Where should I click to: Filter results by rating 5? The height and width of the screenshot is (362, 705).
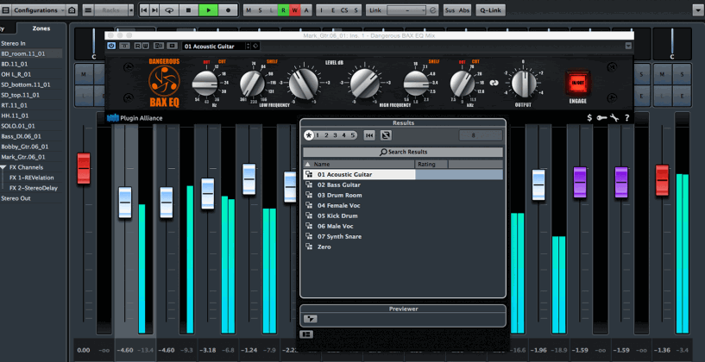tap(352, 135)
